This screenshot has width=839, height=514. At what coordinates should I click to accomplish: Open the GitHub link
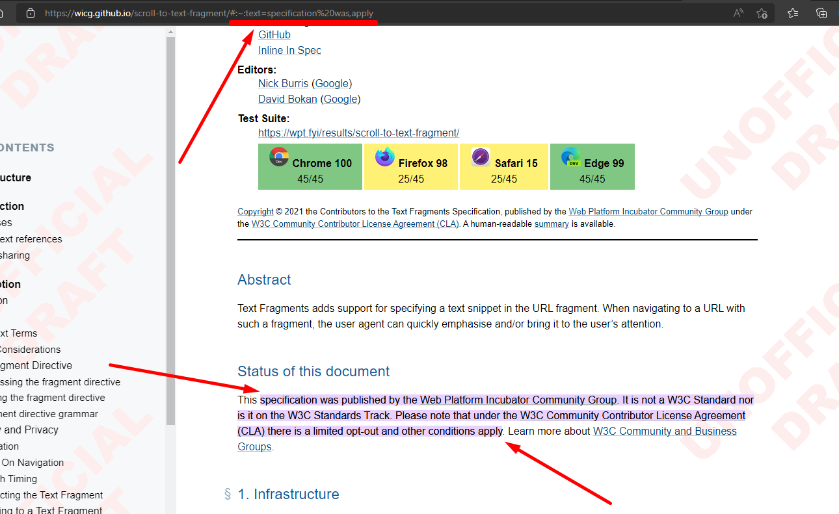click(x=274, y=34)
